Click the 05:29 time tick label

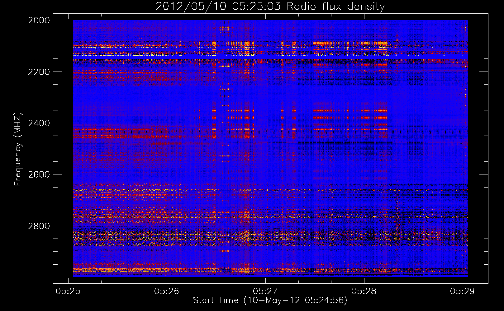[x=462, y=291]
